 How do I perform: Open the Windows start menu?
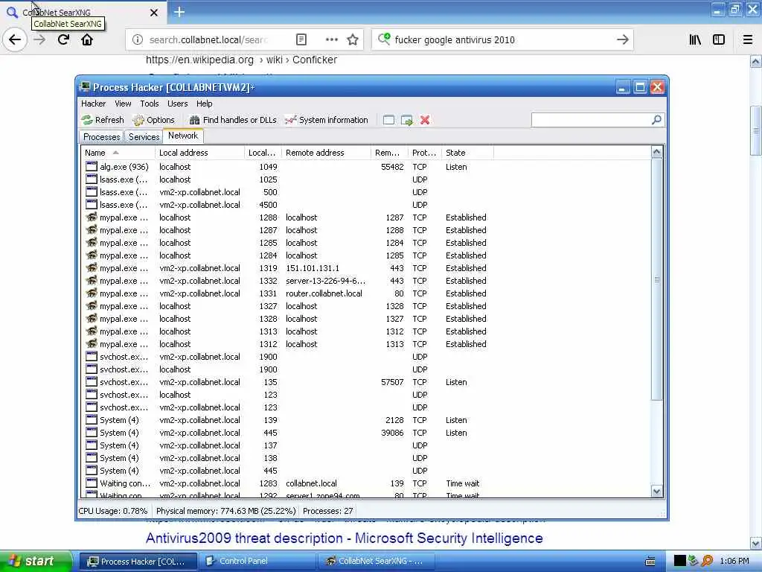[36, 561]
